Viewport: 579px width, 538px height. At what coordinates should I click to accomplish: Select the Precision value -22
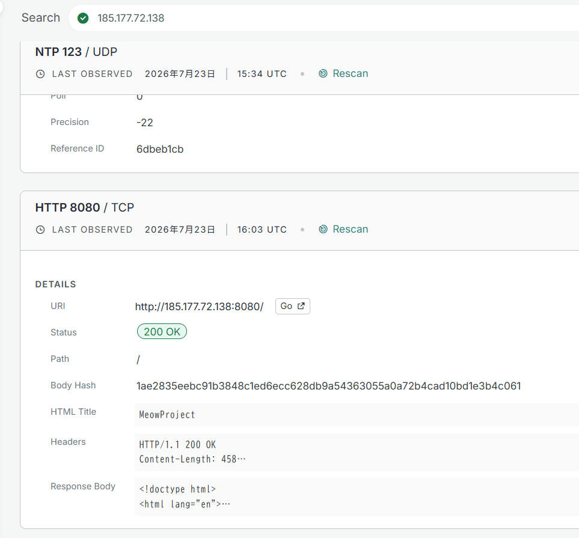point(145,123)
